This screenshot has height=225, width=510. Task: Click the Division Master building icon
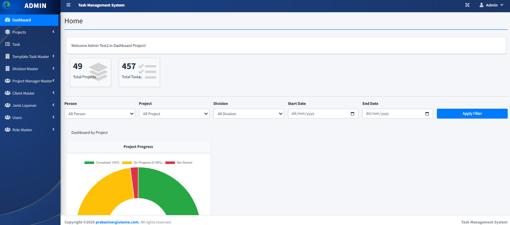point(8,69)
